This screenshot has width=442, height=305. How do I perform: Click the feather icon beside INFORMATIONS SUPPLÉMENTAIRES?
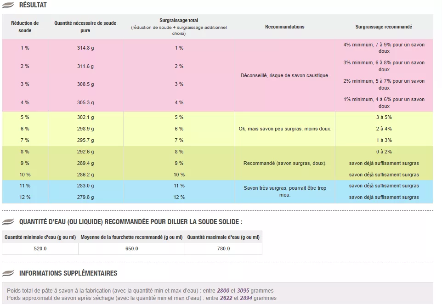point(8,273)
